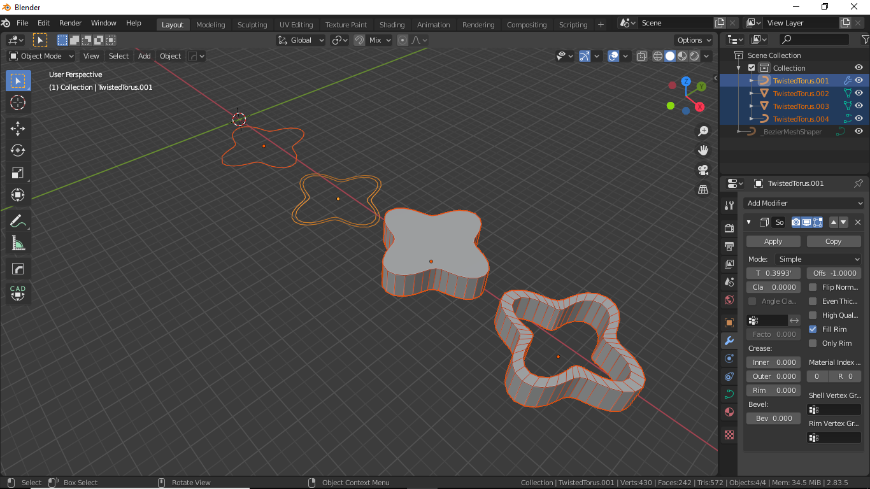Click the modifier Copy button

[x=834, y=241]
